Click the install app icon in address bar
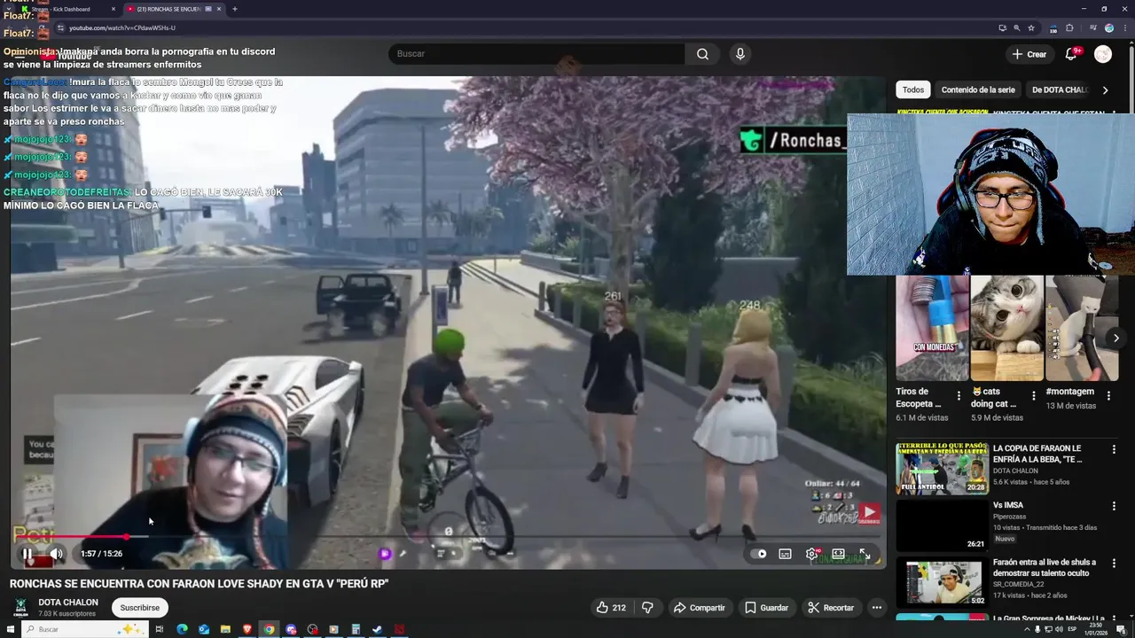Screen dimensions: 1135x638 (1002, 28)
